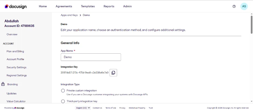
Task: Select Private custom integration radio button
Action: [x=63, y=91]
